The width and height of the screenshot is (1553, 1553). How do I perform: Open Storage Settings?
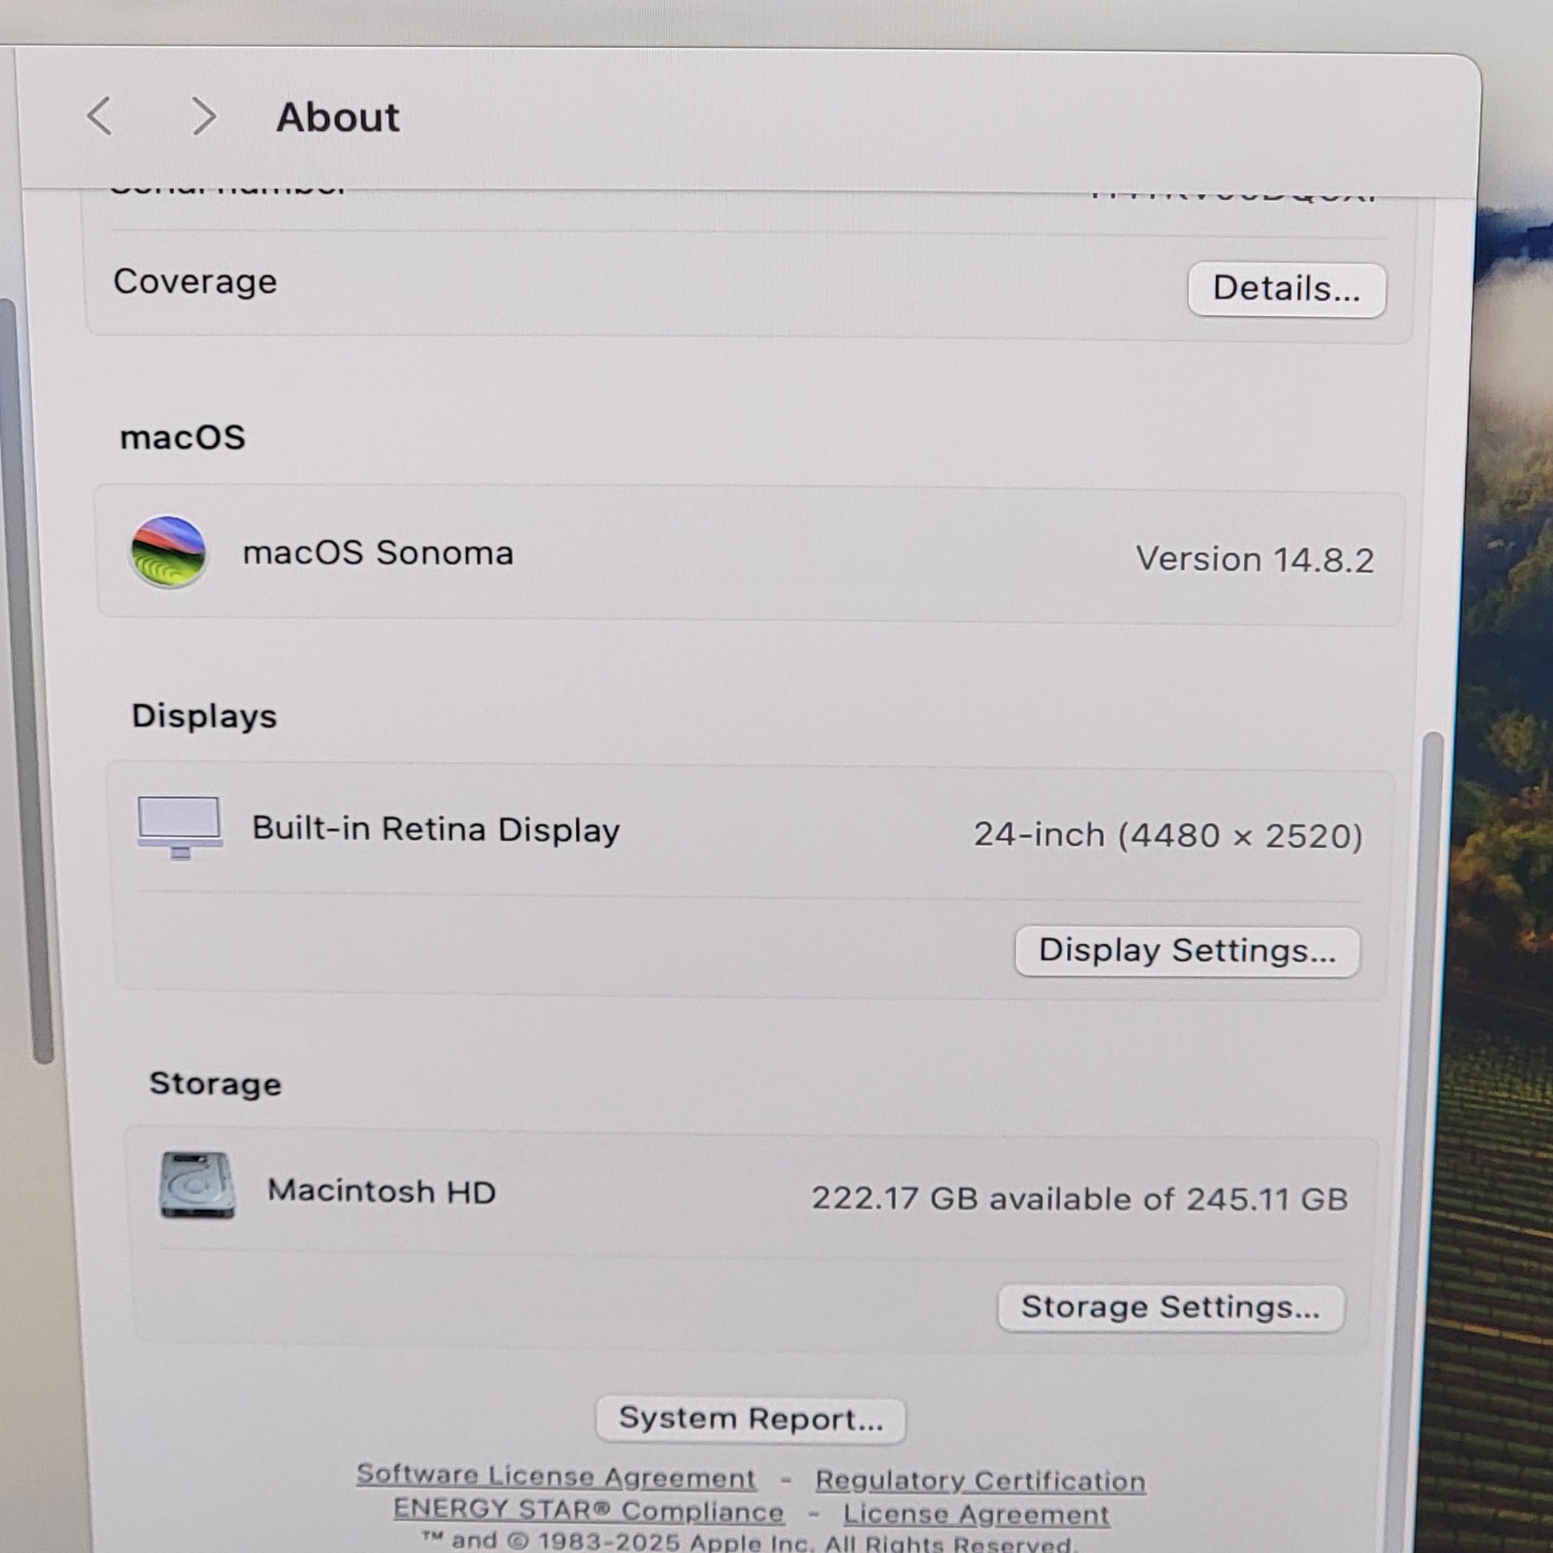1170,1308
